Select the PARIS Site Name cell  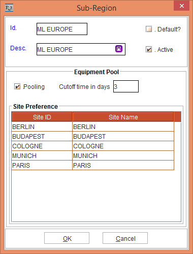point(123,165)
